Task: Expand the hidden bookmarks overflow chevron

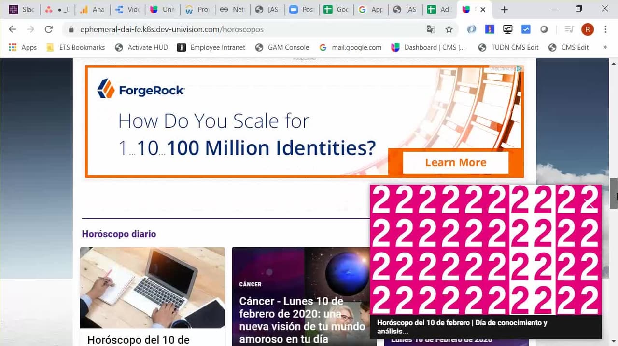Action: click(604, 47)
